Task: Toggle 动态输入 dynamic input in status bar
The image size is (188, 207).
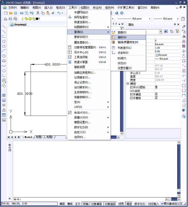Action: coord(153,204)
